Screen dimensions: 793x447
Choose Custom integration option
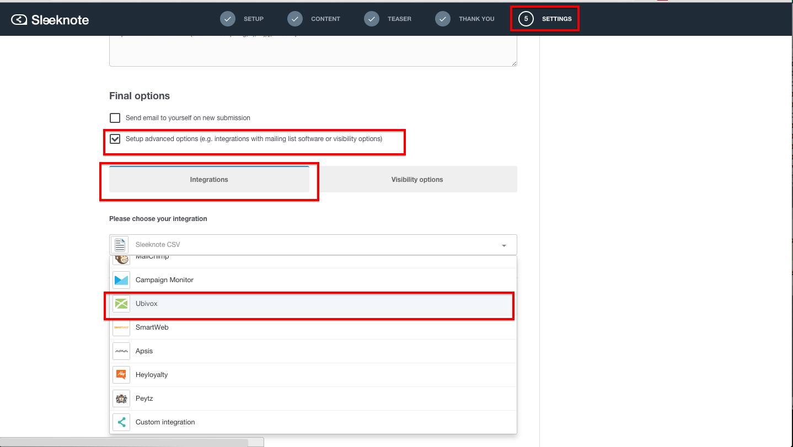313,422
